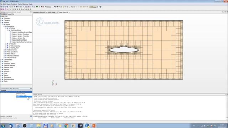Click the Windows Start orb
Viewport: 228px width, 128px height.
[x=3, y=126]
